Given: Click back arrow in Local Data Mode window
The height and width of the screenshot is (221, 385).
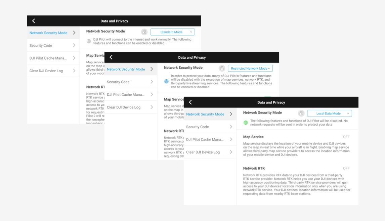Looking at the screenshot, I should [x=190, y=102].
